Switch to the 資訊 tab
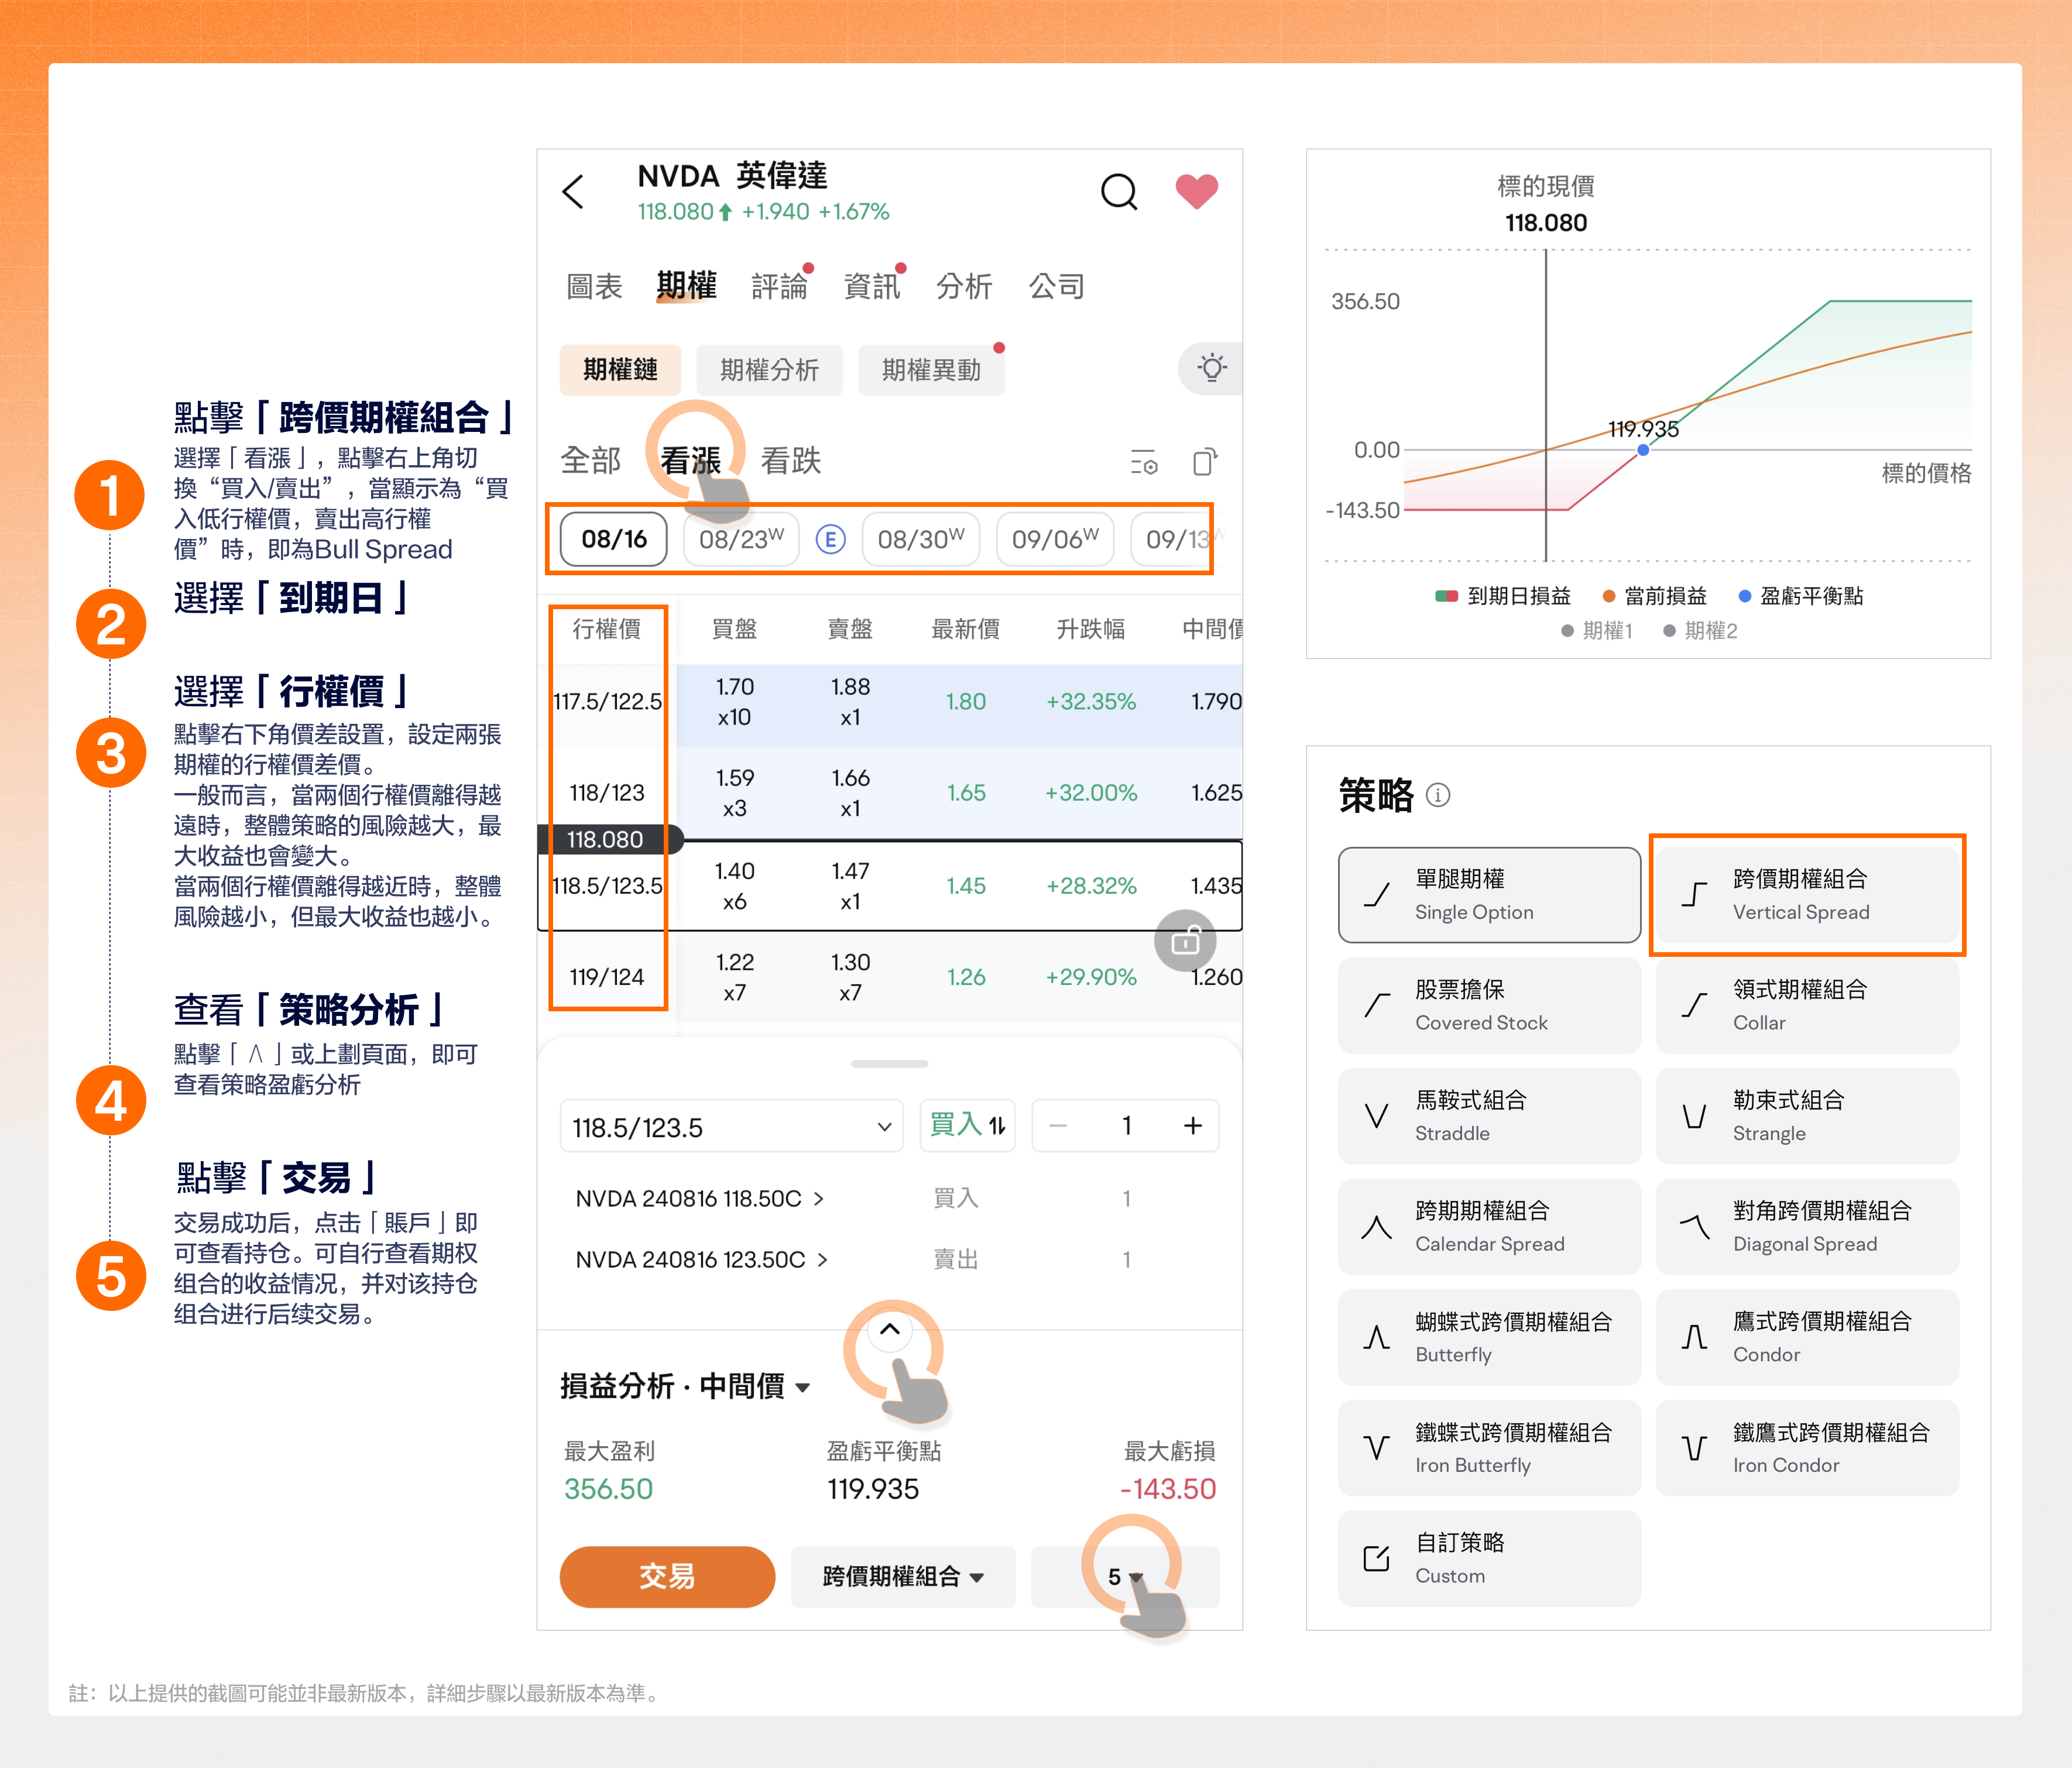 [x=872, y=287]
